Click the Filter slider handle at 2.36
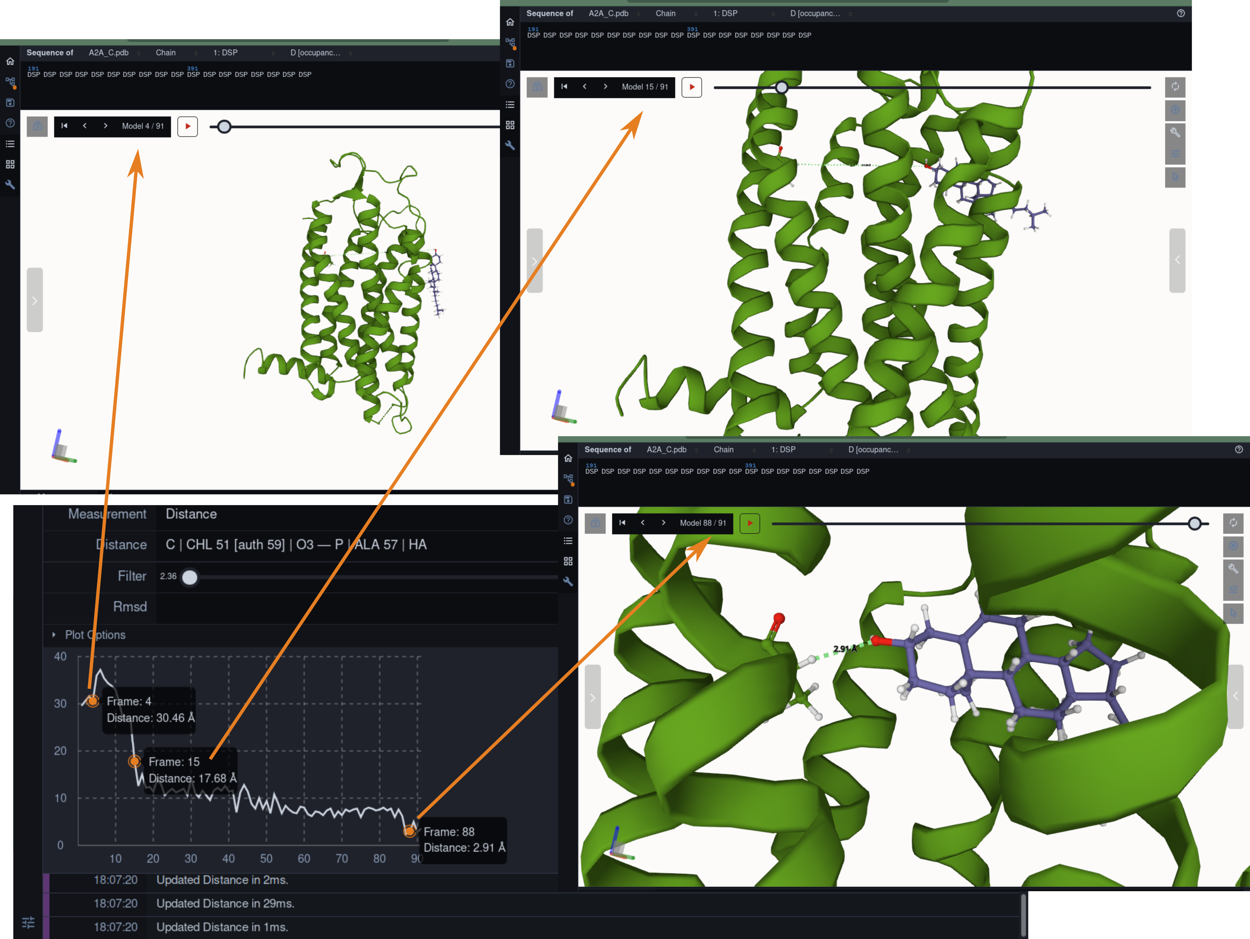The image size is (1250, 939). tap(190, 577)
